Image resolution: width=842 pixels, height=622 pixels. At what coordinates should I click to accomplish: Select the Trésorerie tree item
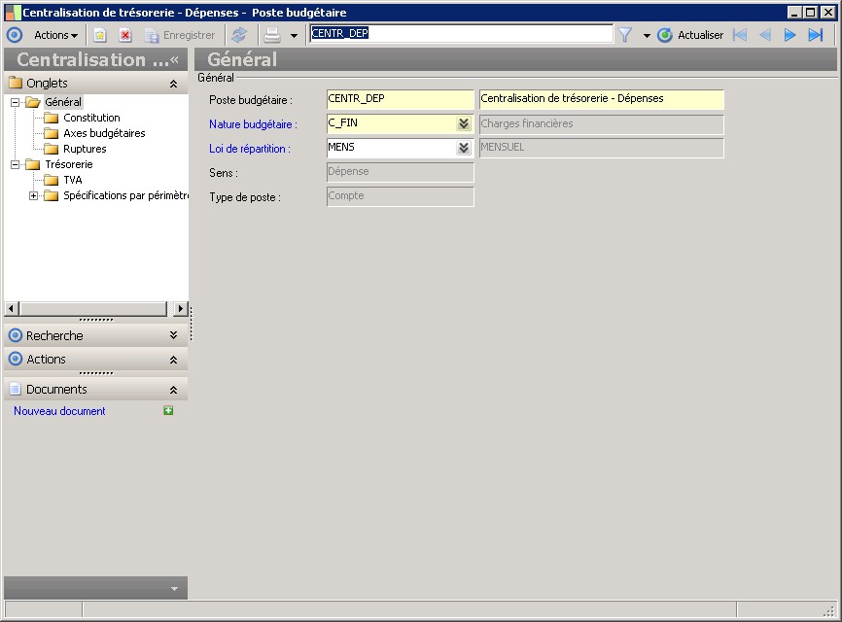69,164
